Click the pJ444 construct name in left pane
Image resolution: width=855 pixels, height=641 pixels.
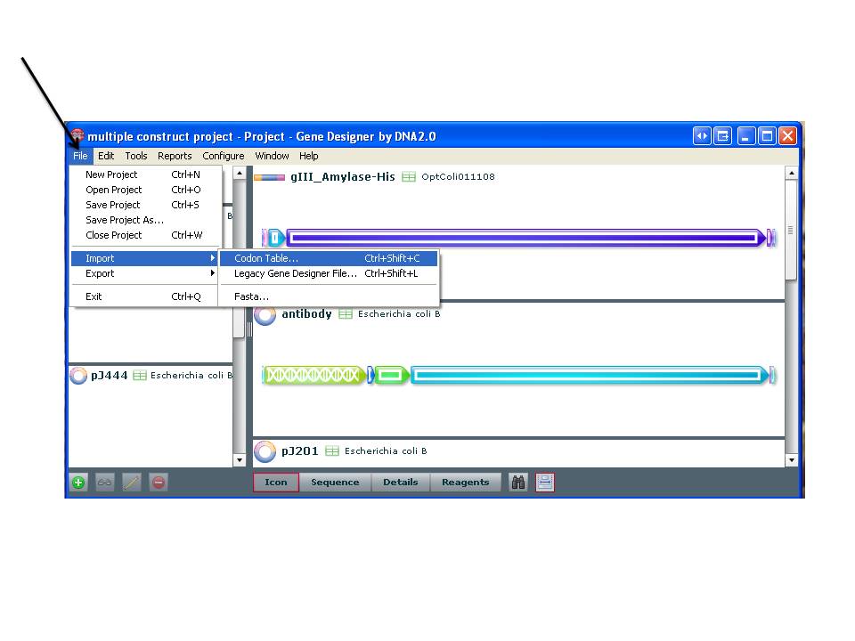click(x=109, y=375)
